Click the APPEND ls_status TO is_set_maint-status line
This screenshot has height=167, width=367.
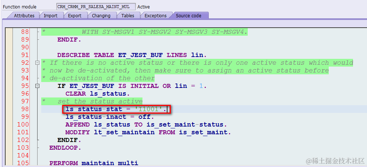coord(146,124)
